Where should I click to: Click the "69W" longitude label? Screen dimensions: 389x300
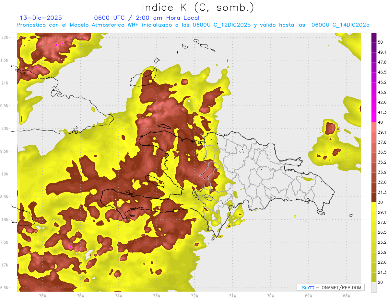[308, 295]
